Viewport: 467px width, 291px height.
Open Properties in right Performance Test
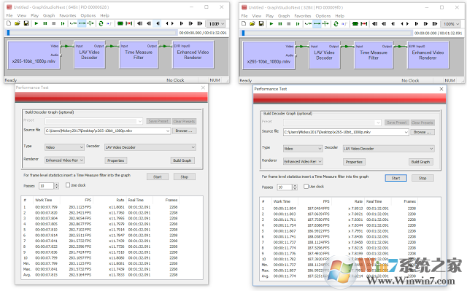pyautogui.click(x=354, y=162)
